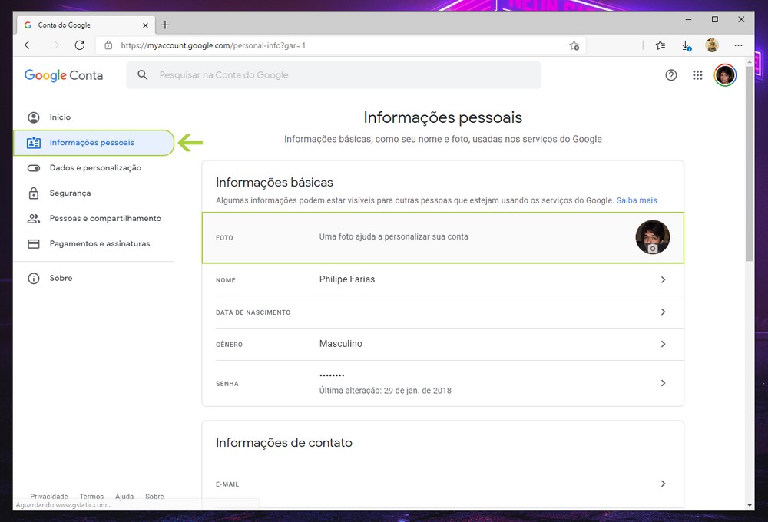Click the browser back arrow

coord(29,45)
